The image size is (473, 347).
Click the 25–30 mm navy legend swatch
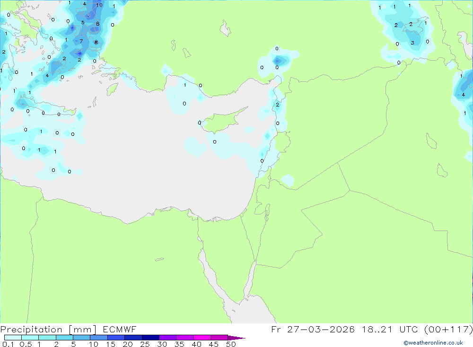(x=150, y=338)
